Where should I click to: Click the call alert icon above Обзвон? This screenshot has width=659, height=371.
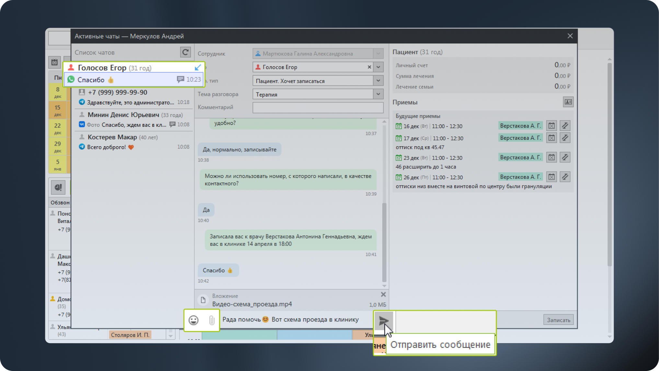58,187
